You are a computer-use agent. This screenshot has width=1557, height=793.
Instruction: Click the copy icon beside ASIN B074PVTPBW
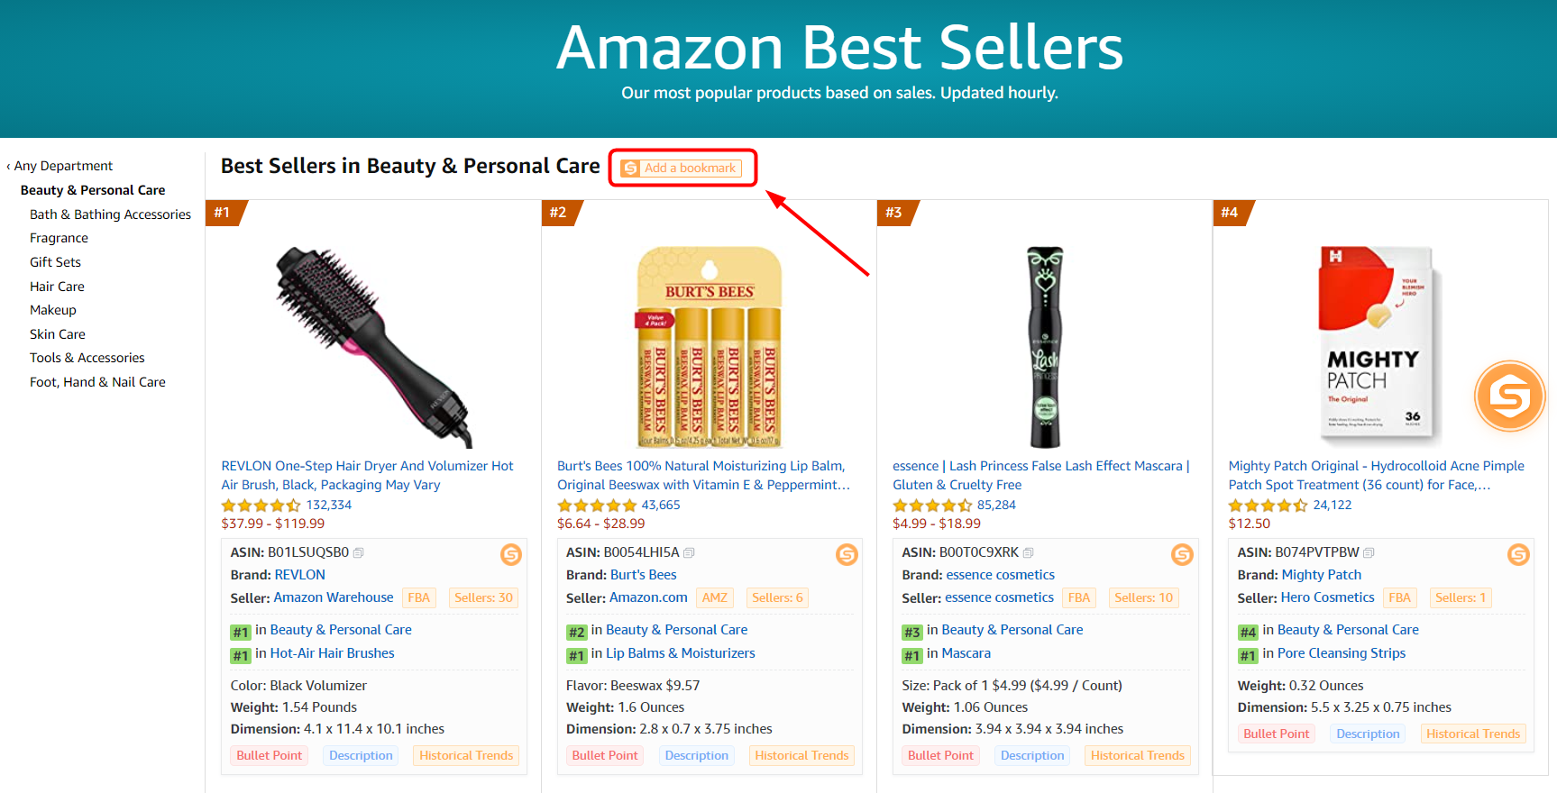(1369, 552)
